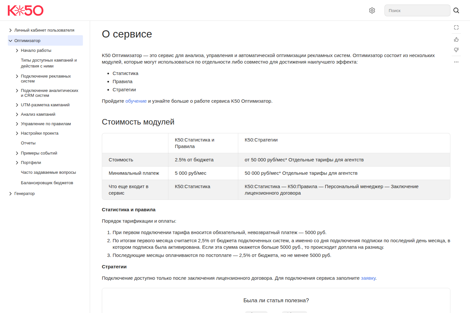Screen dimensions: 470x313
Task: Click Правила bullet list item
Action: tap(122, 82)
